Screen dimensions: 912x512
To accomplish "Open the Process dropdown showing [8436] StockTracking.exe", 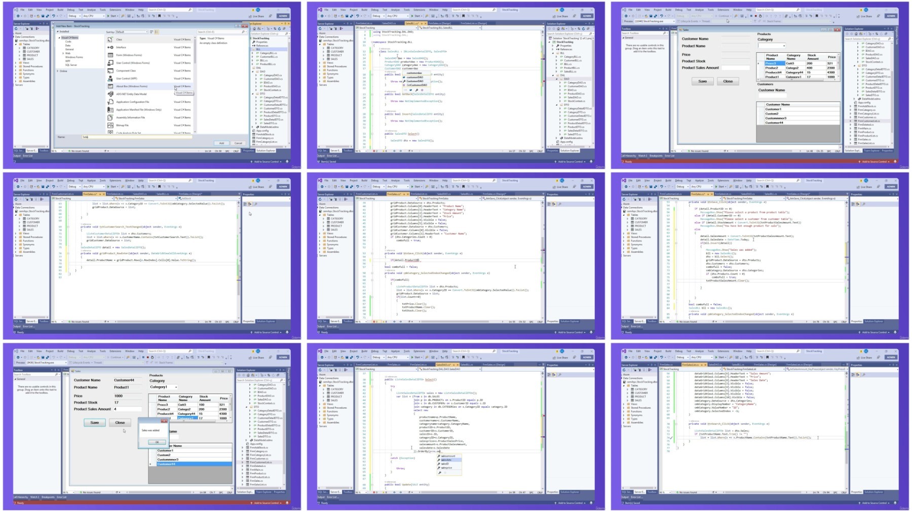I will [47, 363].
